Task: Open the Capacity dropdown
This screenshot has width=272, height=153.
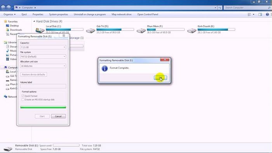Action: [x=43, y=47]
